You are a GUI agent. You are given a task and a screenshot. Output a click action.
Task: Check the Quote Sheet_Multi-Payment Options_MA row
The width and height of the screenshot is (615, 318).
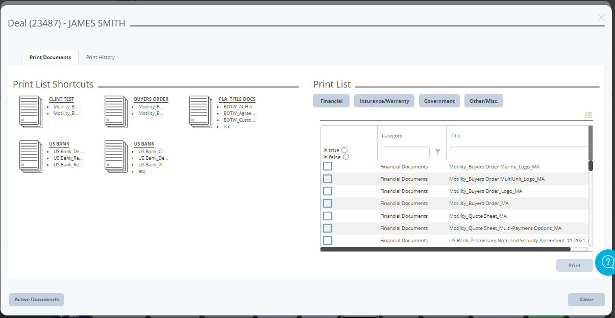pos(328,228)
